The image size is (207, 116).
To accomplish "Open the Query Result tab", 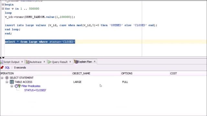I will [60, 62].
